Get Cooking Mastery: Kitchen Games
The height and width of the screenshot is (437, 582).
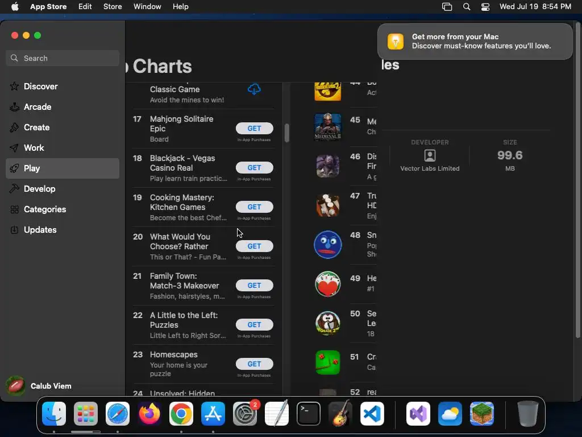click(254, 207)
